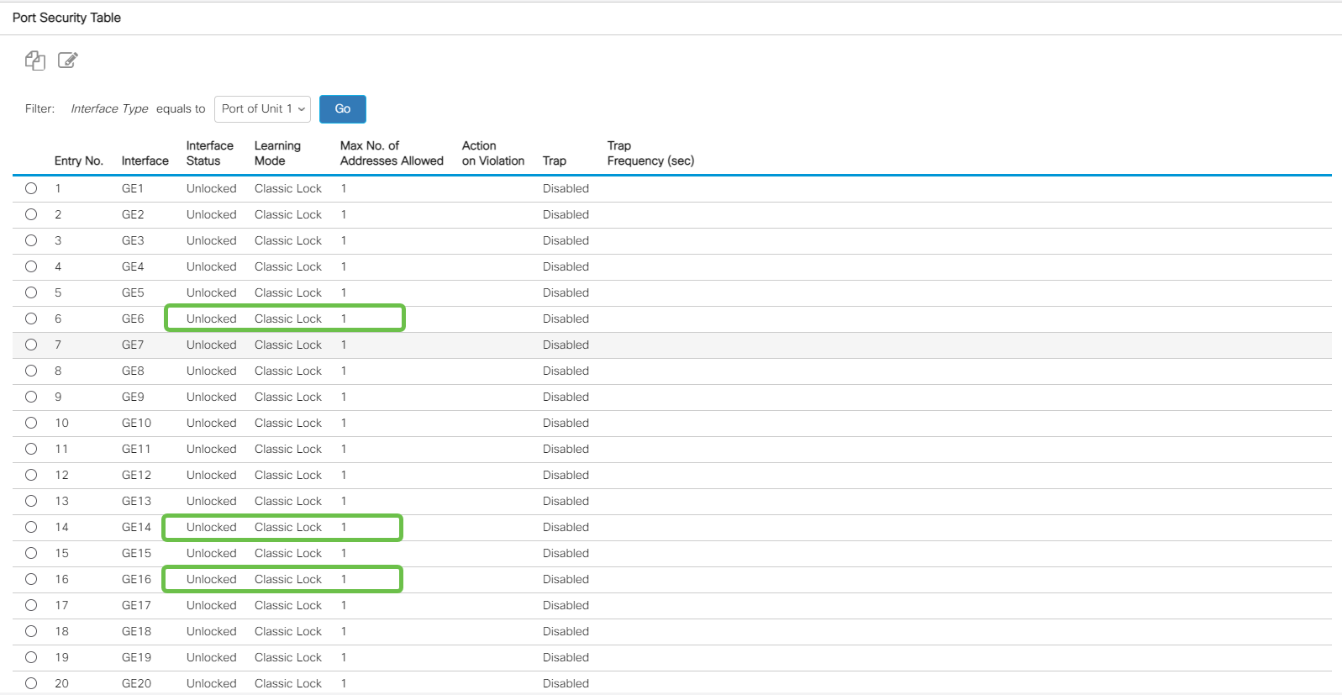Viewport: 1342px width, 695px height.
Task: Click Unlocked status in GE6 row
Action: [x=212, y=319]
